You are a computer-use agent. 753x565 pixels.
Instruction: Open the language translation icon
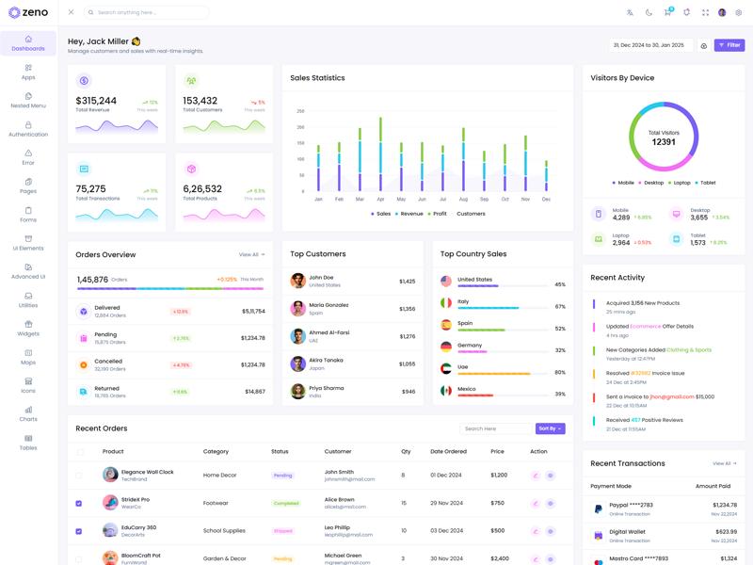pos(630,12)
